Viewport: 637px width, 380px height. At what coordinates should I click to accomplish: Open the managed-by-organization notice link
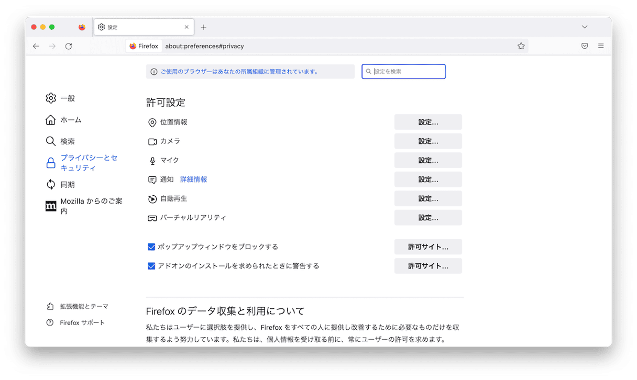pos(239,72)
